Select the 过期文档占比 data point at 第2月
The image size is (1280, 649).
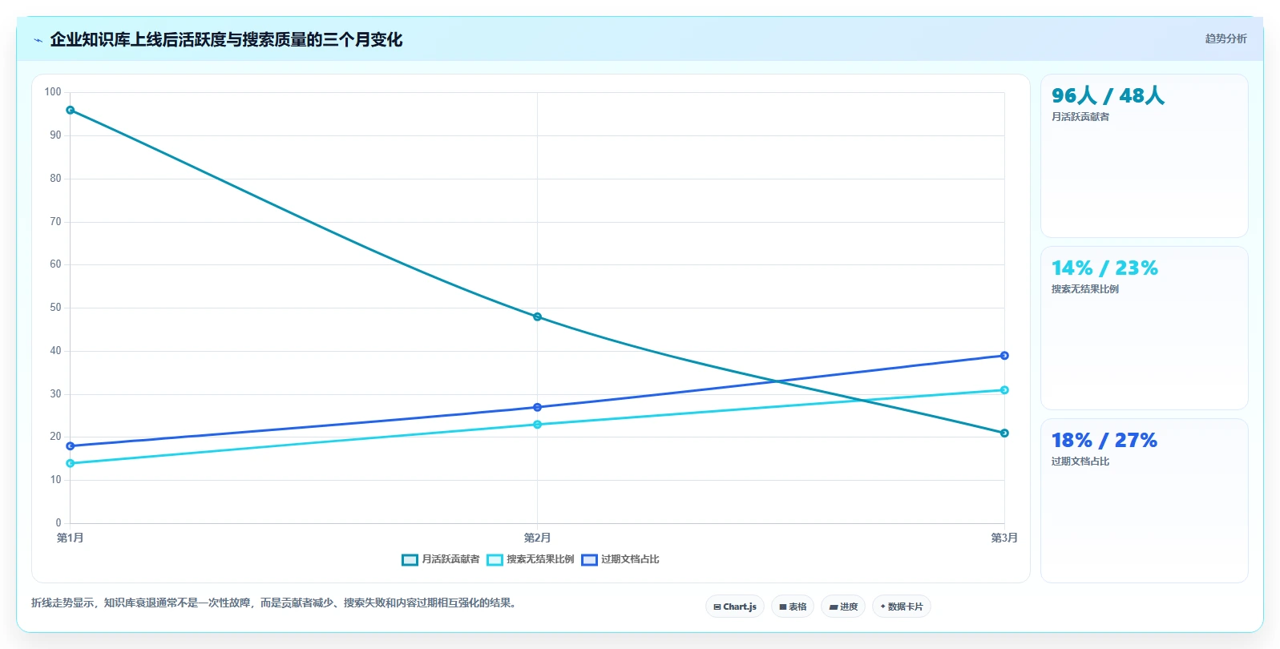[x=537, y=408]
